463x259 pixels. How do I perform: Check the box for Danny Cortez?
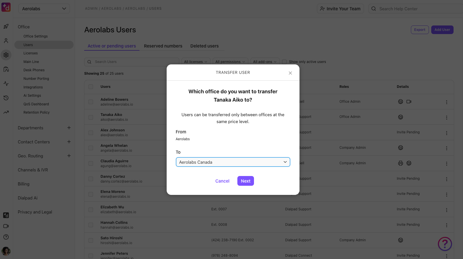pos(91,179)
